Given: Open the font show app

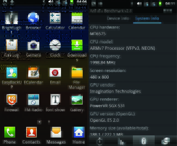Looking at the screenshot, I should click(55, 100).
